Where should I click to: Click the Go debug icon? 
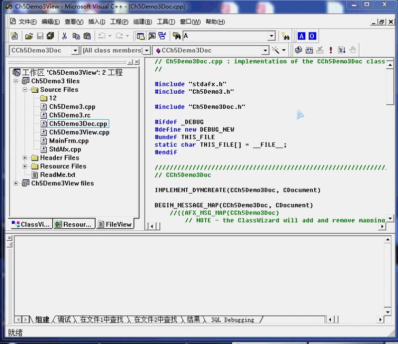point(342,50)
